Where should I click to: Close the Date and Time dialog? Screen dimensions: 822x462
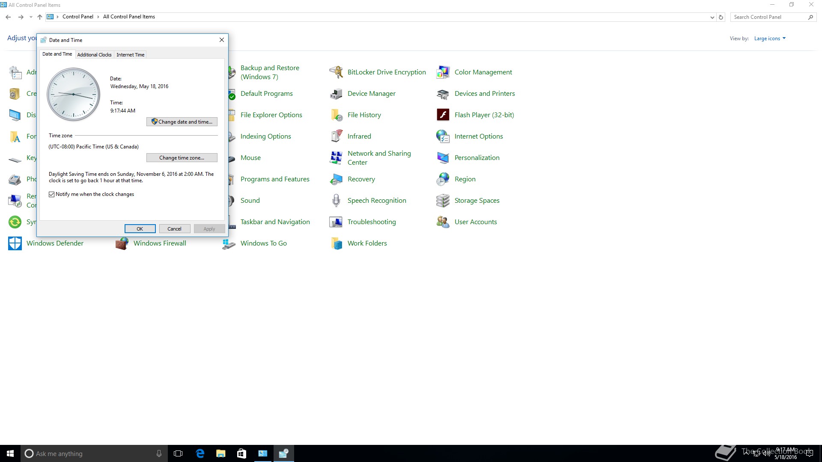point(222,40)
